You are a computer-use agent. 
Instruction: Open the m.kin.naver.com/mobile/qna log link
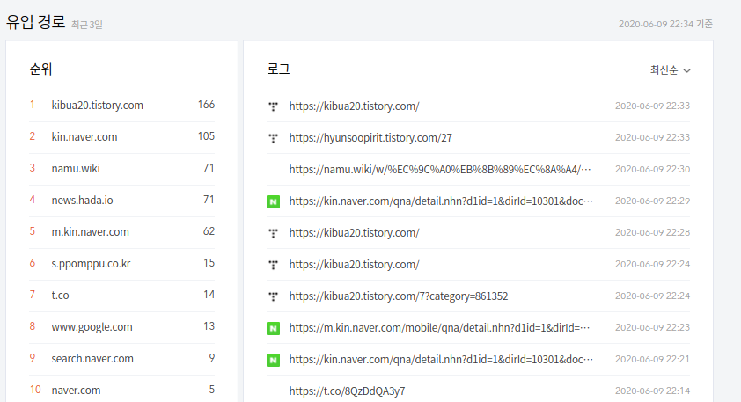point(439,328)
